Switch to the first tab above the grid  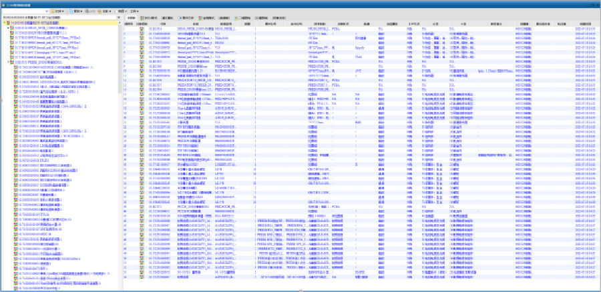131,18
